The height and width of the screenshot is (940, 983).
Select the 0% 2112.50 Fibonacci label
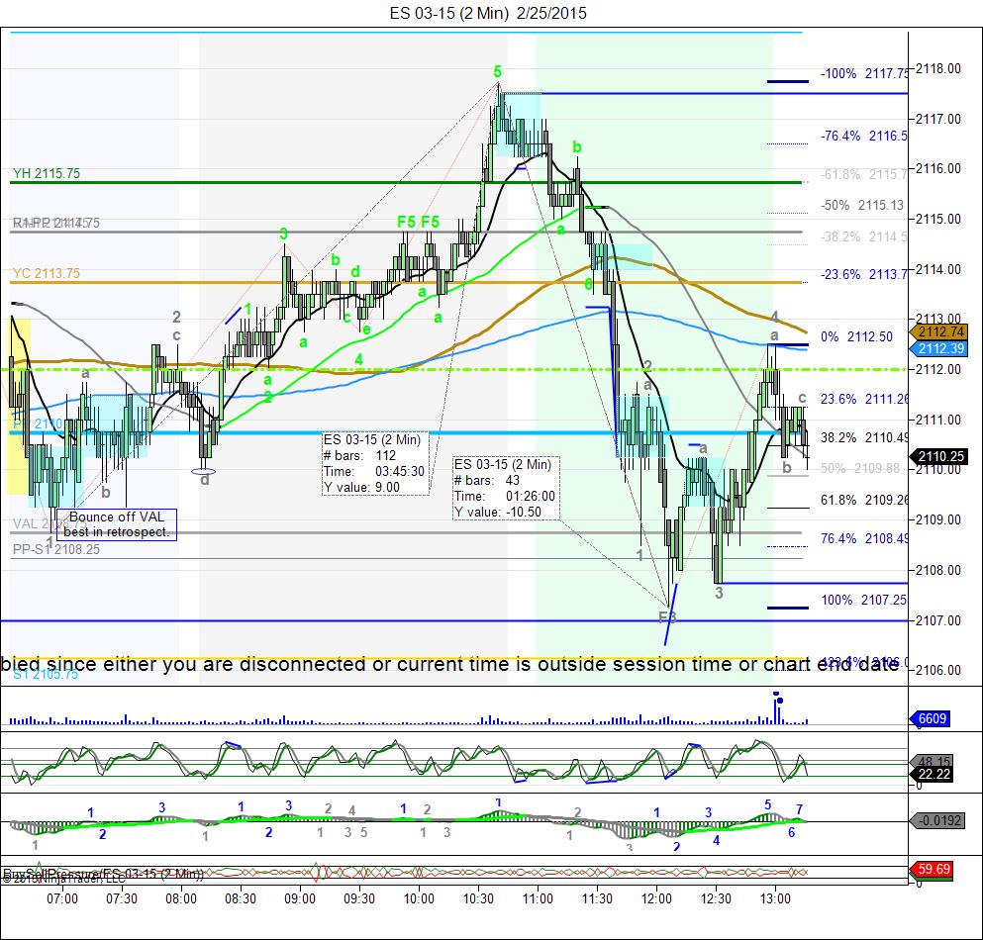[x=856, y=336]
